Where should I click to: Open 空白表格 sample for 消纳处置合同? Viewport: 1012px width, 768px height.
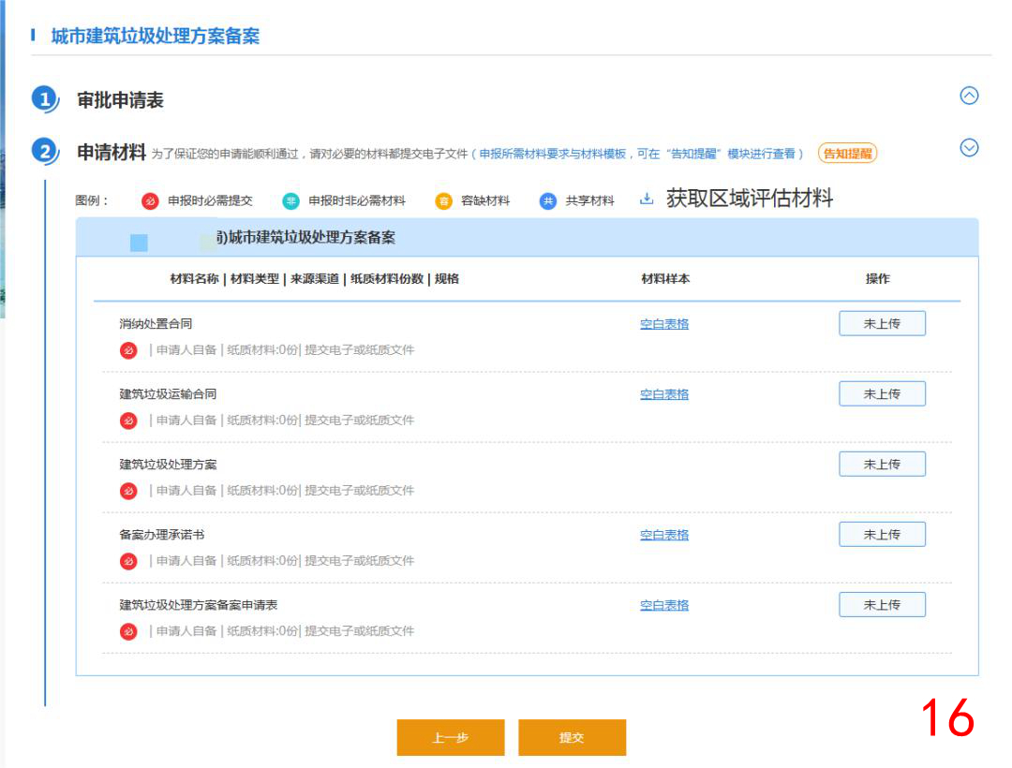[664, 324]
